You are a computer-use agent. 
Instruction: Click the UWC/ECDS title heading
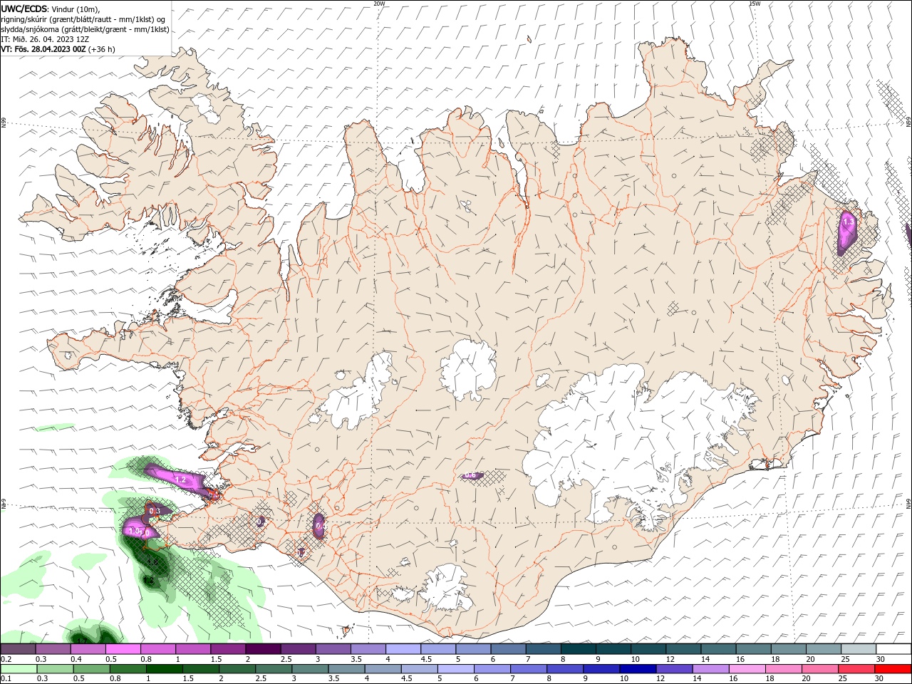pyautogui.click(x=24, y=9)
